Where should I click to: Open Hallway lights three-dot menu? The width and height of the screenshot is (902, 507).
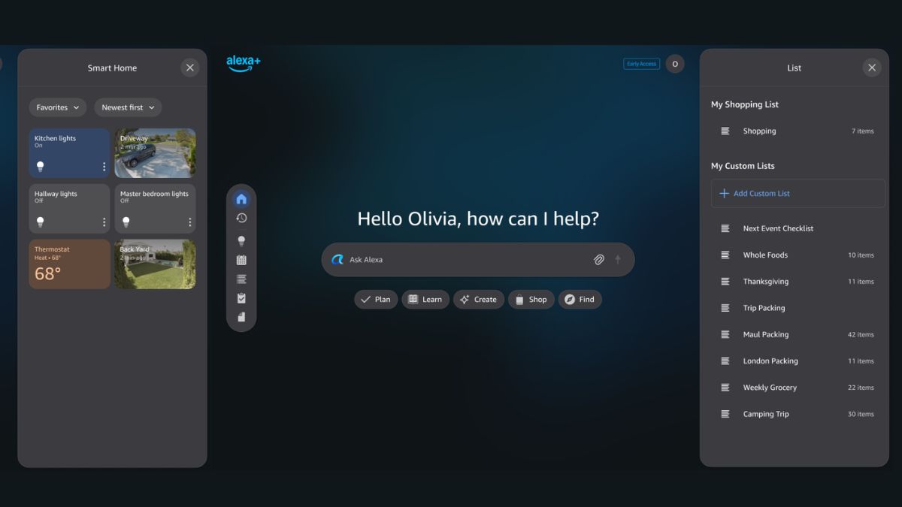point(104,222)
